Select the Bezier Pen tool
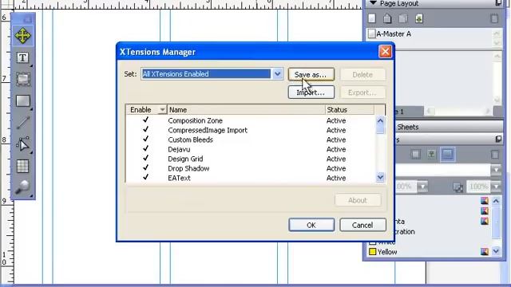The height and width of the screenshot is (287, 511). click(23, 144)
